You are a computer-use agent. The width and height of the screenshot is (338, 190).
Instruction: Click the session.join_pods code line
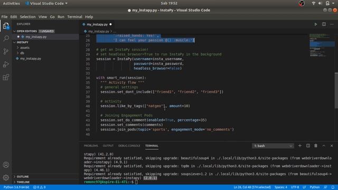click(x=167, y=129)
